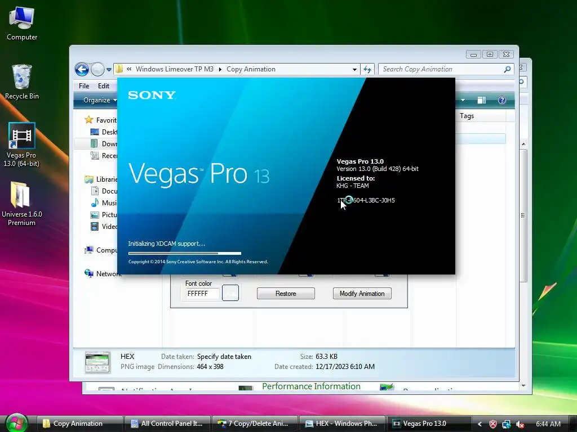Image resolution: width=577 pixels, height=432 pixels.
Task: Click the network tray icon
Action: point(507,424)
